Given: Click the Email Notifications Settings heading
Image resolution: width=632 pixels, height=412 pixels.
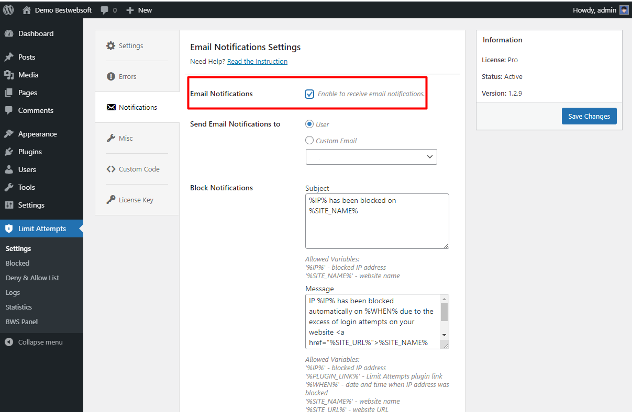Looking at the screenshot, I should click(x=245, y=47).
